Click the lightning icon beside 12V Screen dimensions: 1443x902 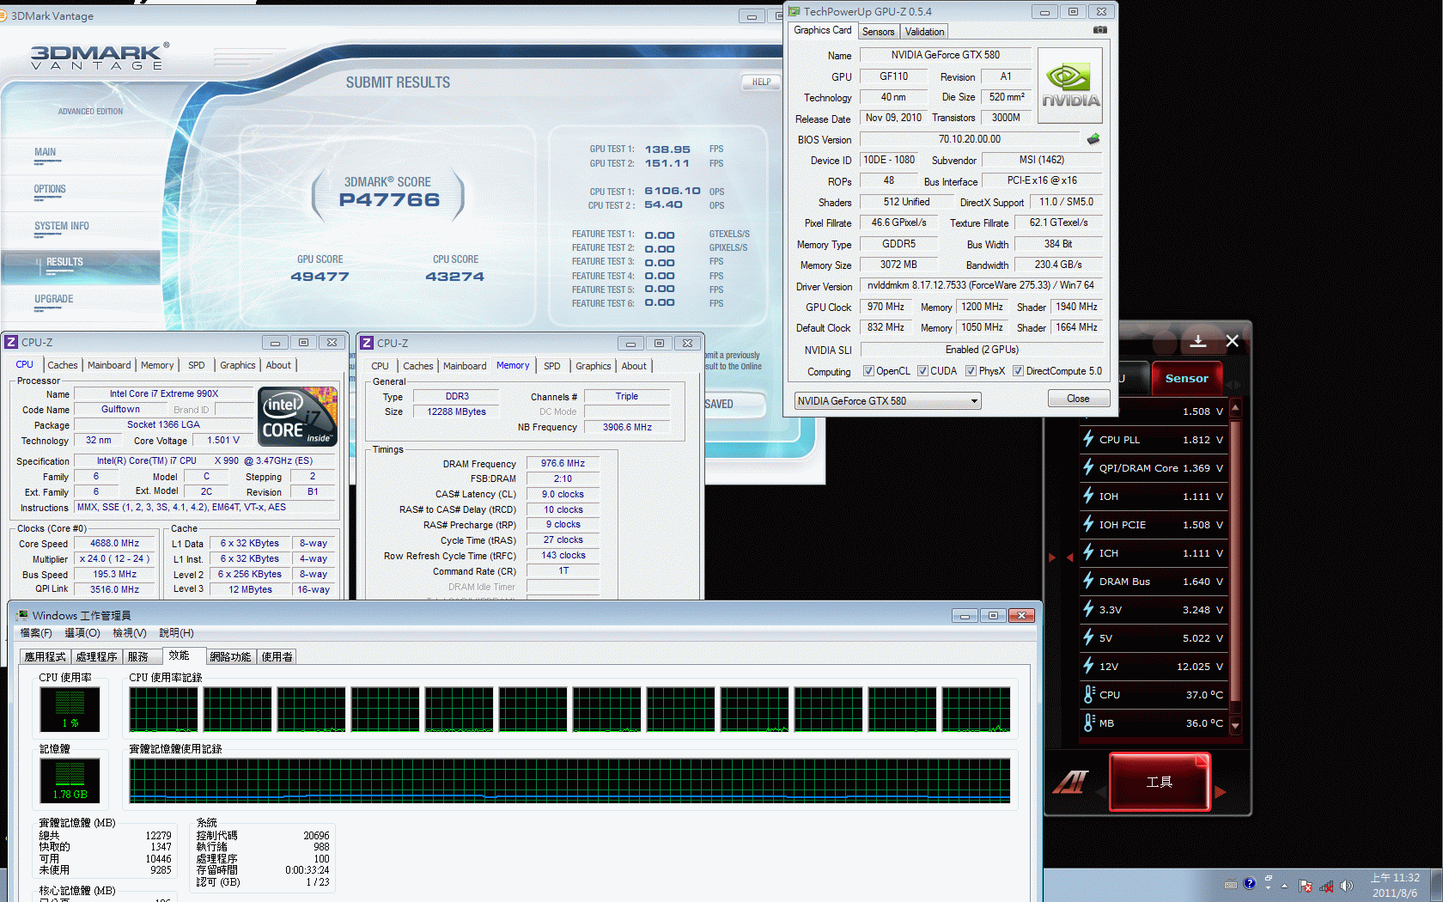click(x=1088, y=666)
